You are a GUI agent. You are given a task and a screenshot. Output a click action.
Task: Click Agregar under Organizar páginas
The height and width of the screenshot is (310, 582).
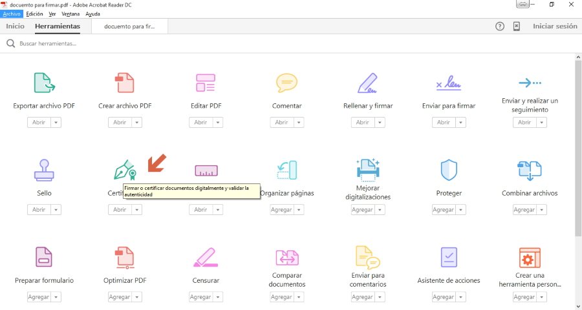282,209
